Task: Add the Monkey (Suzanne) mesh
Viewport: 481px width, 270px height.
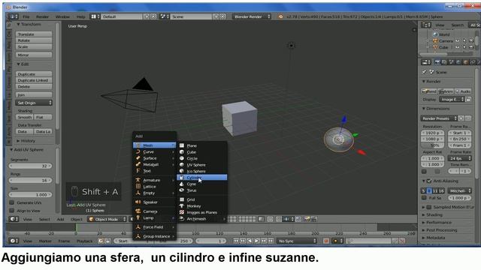Action: 201,206
